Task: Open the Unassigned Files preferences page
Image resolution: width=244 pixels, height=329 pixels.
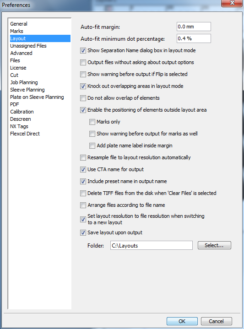Action: (28, 46)
